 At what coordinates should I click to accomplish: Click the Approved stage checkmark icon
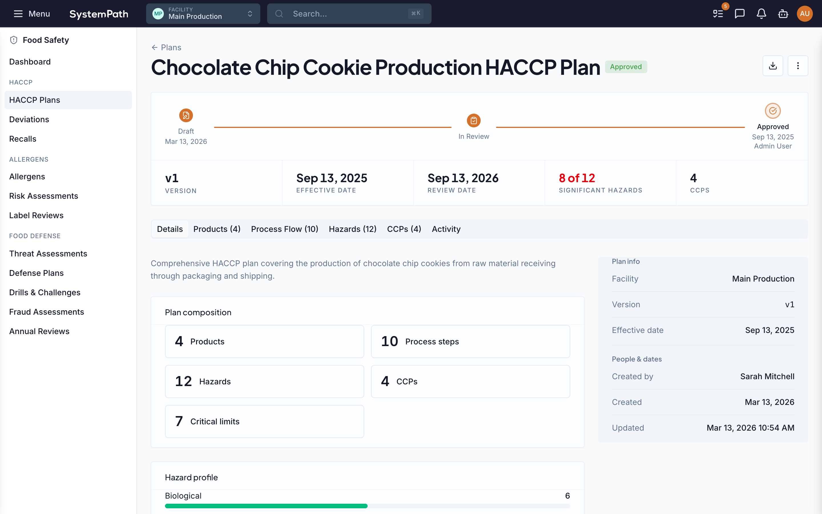point(772,111)
